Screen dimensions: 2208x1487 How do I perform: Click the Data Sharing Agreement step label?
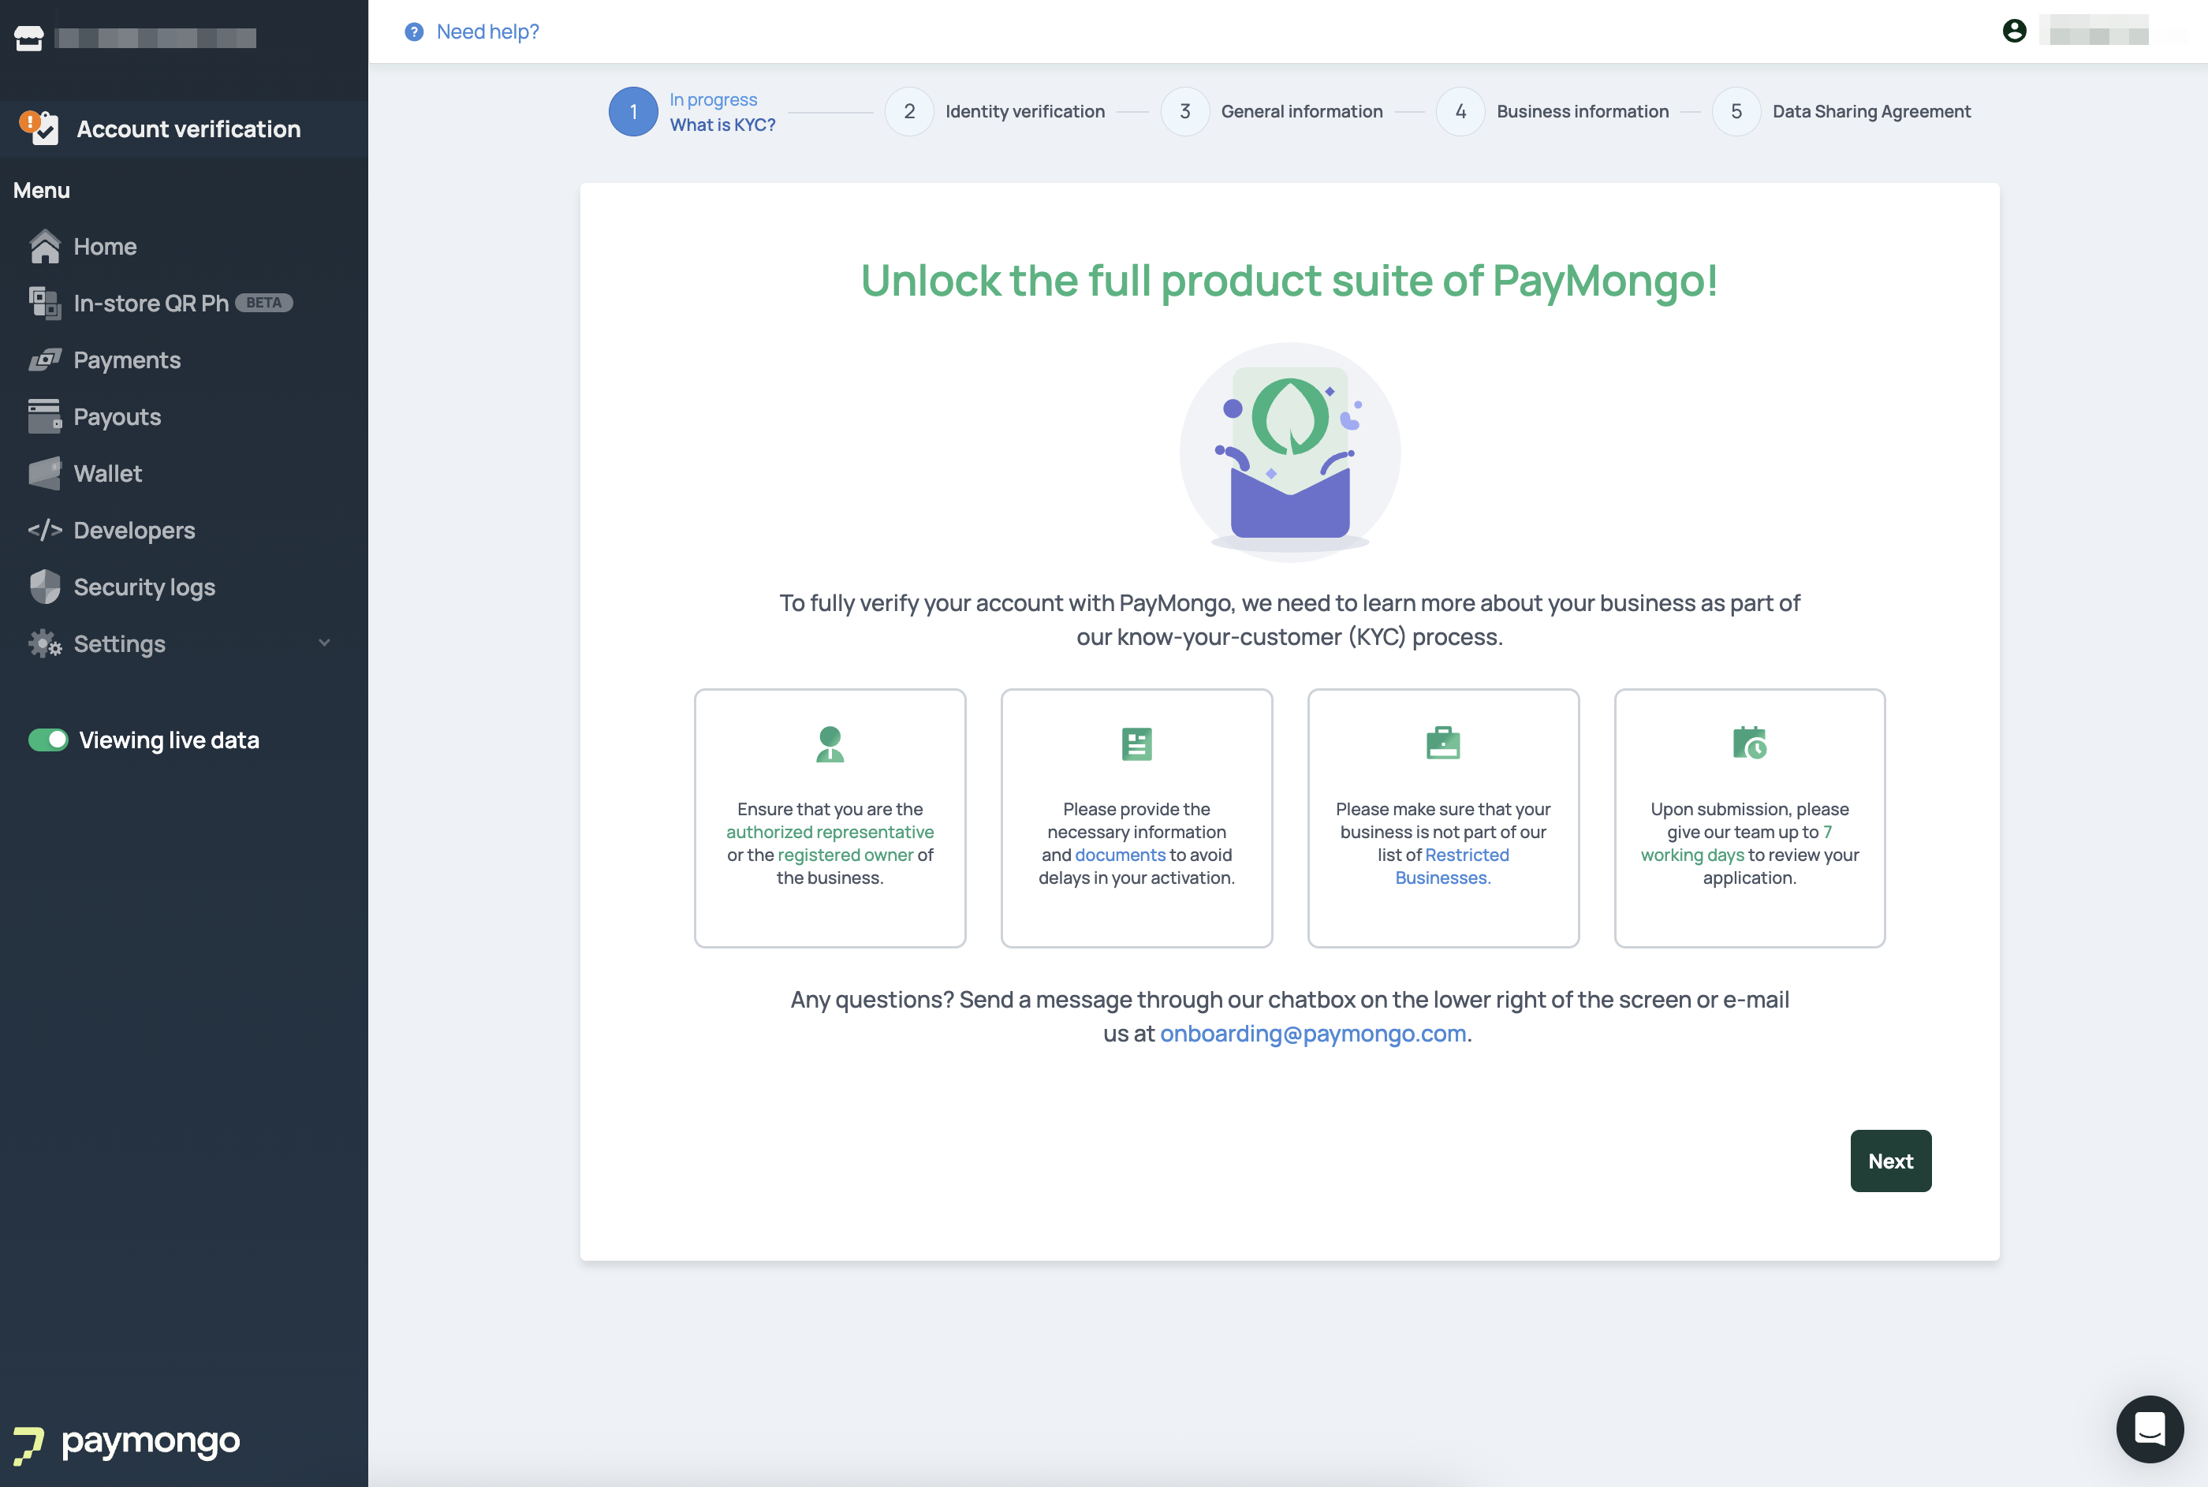click(1871, 112)
